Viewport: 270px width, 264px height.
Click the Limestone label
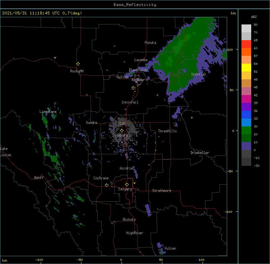48,112
